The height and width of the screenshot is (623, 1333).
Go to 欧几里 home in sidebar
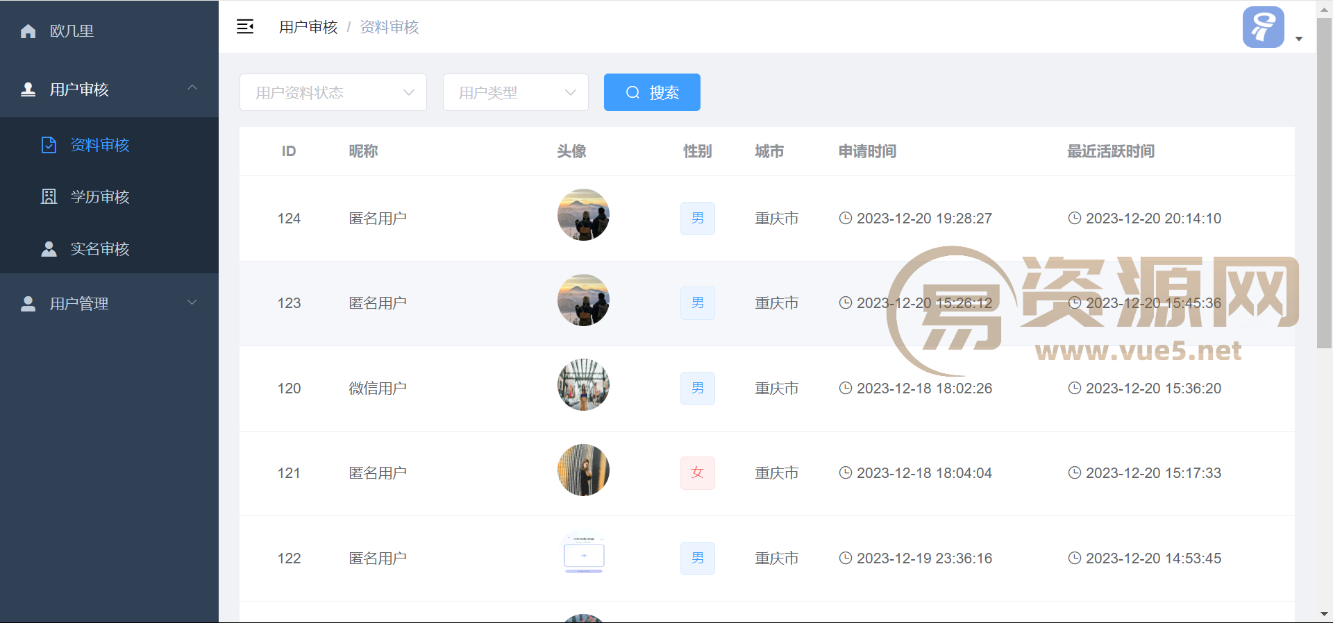pyautogui.click(x=109, y=31)
